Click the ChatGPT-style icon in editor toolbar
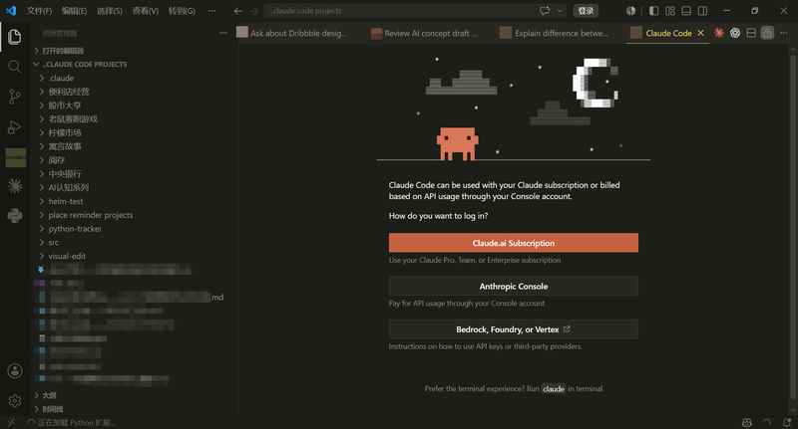This screenshot has width=798, height=429. pyautogui.click(x=735, y=33)
